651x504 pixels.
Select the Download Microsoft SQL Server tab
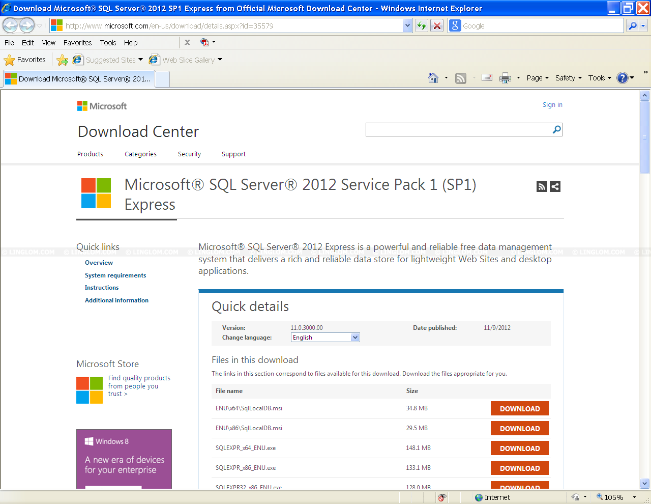78,79
